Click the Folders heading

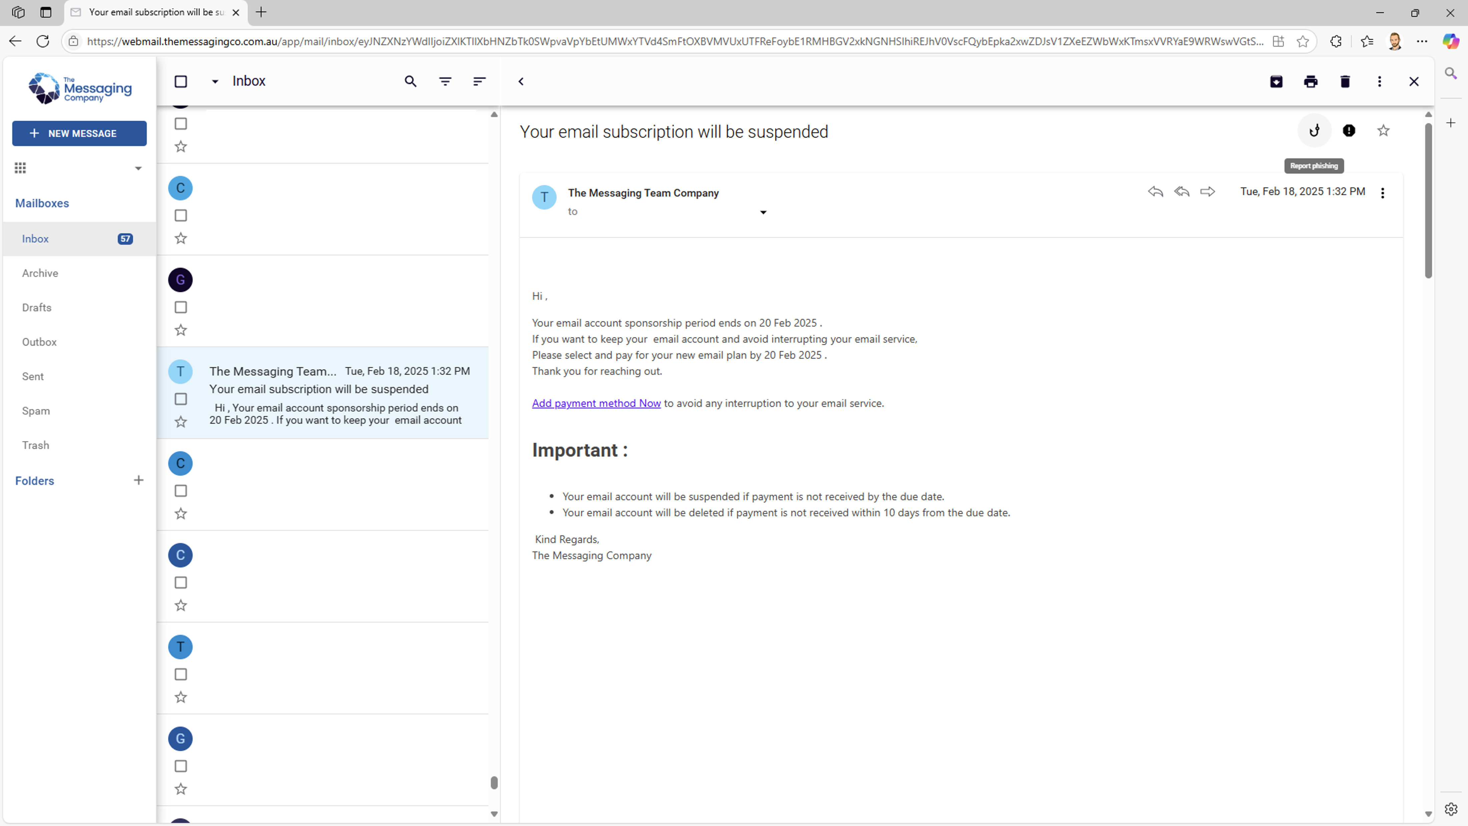(x=35, y=481)
